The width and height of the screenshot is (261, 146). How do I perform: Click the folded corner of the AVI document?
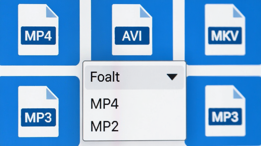coord(146,11)
